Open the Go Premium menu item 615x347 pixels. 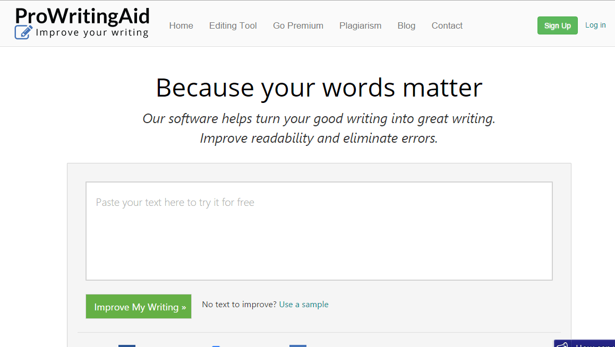point(298,26)
